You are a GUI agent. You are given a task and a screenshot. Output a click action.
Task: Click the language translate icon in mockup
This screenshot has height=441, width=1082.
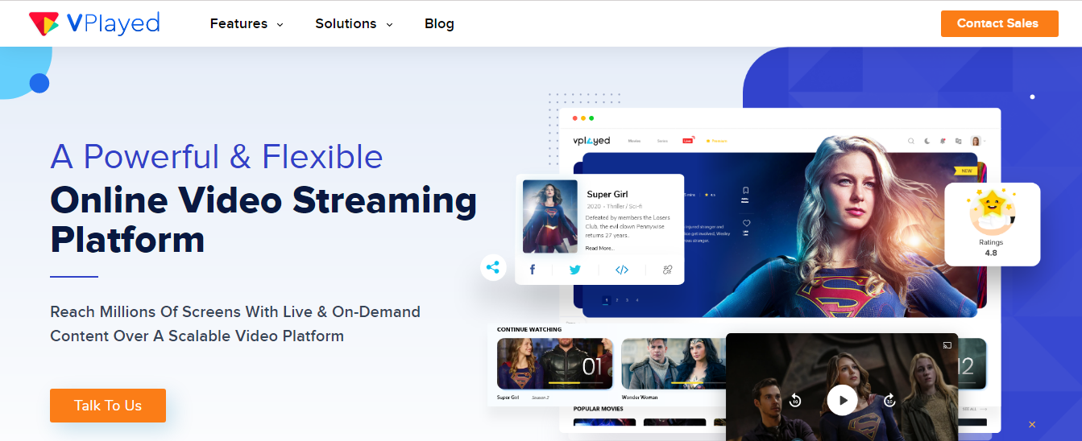tap(958, 141)
